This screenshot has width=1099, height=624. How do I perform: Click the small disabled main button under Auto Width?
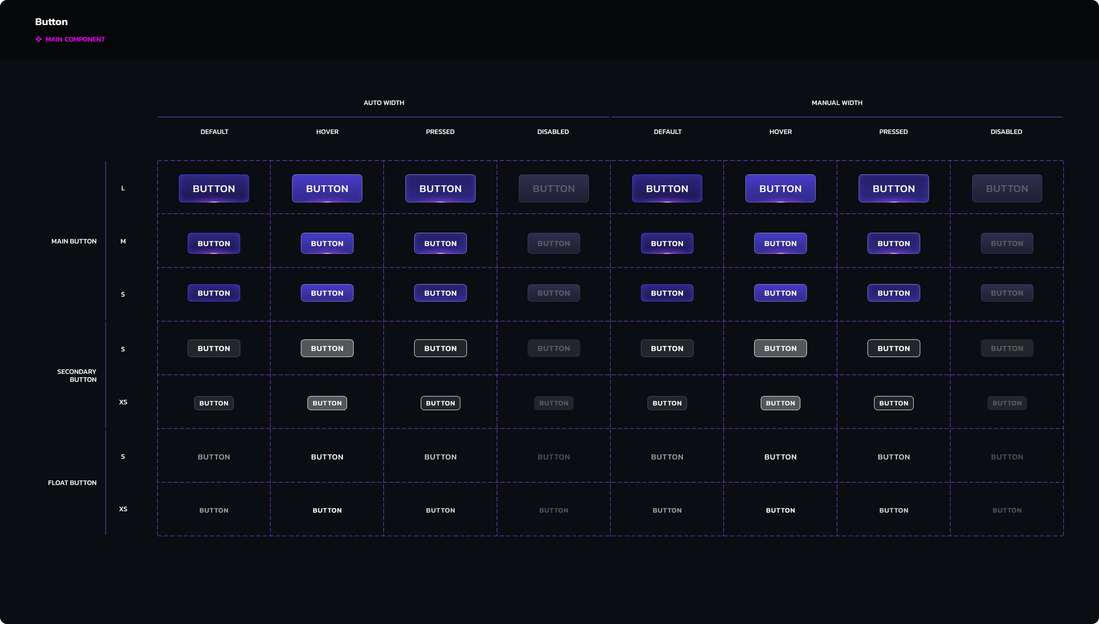553,293
